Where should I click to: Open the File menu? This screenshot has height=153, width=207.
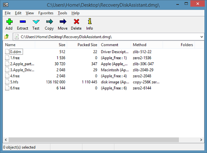click(8, 13)
